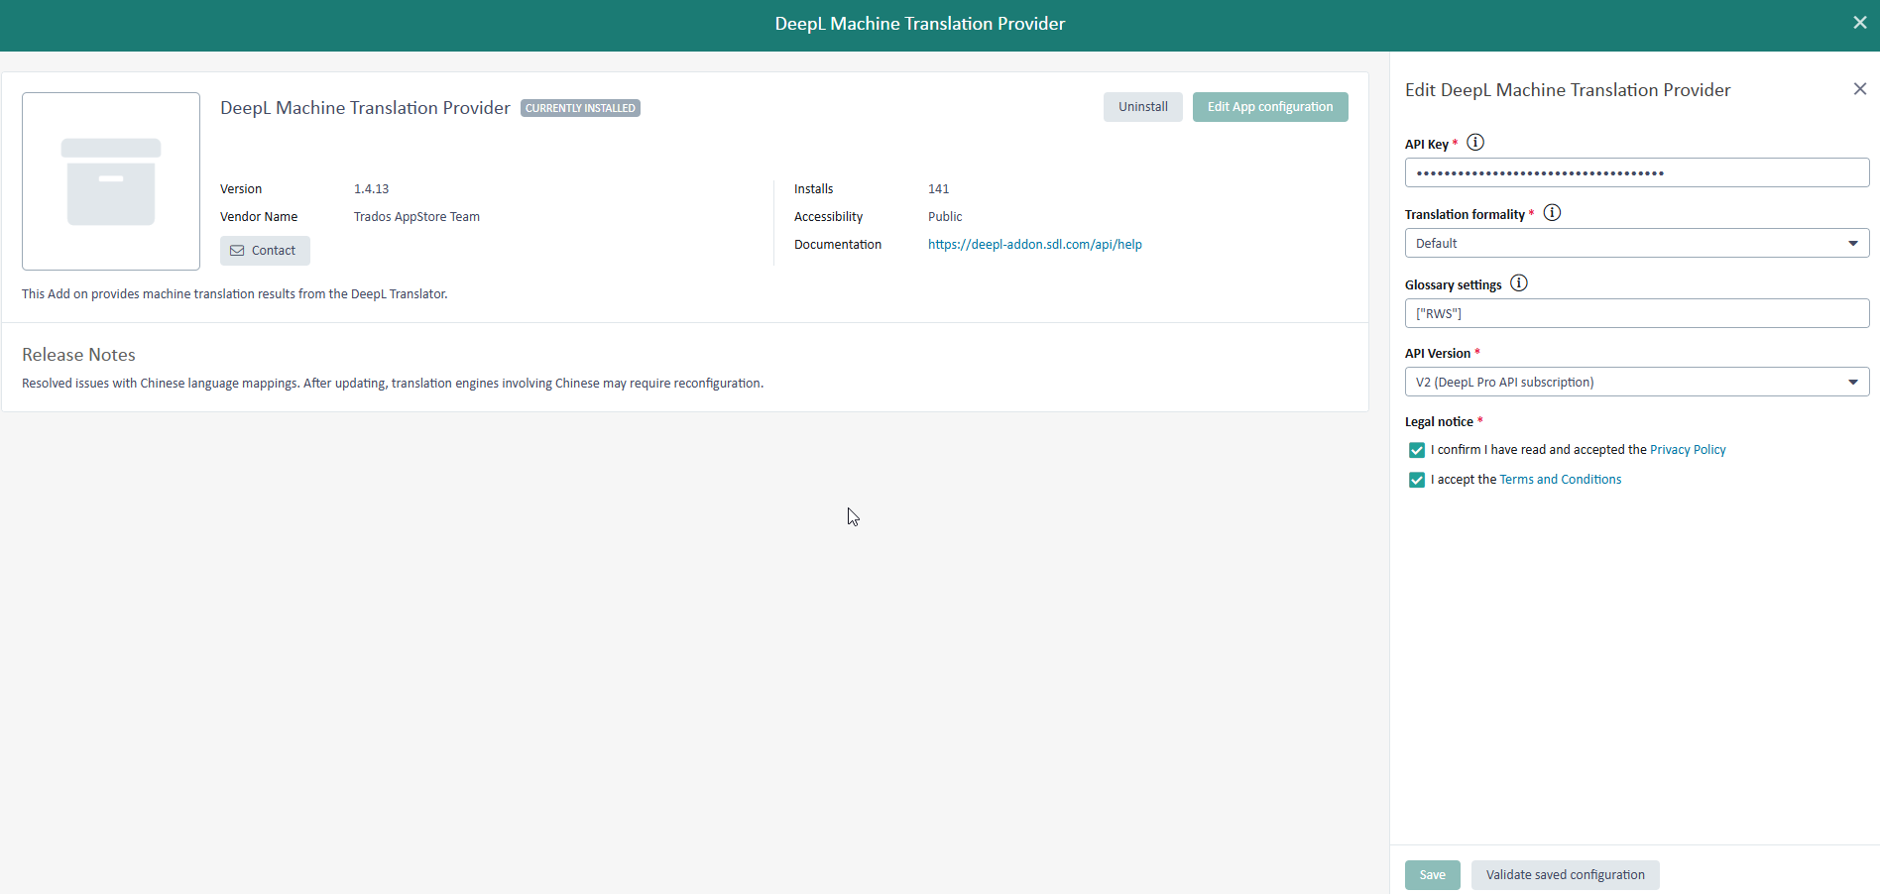Screen dimensions: 1880x894
Task: Click the version number 1.4.13
Action: coord(372,188)
